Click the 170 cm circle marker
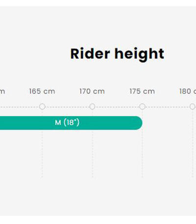 (x=92, y=106)
